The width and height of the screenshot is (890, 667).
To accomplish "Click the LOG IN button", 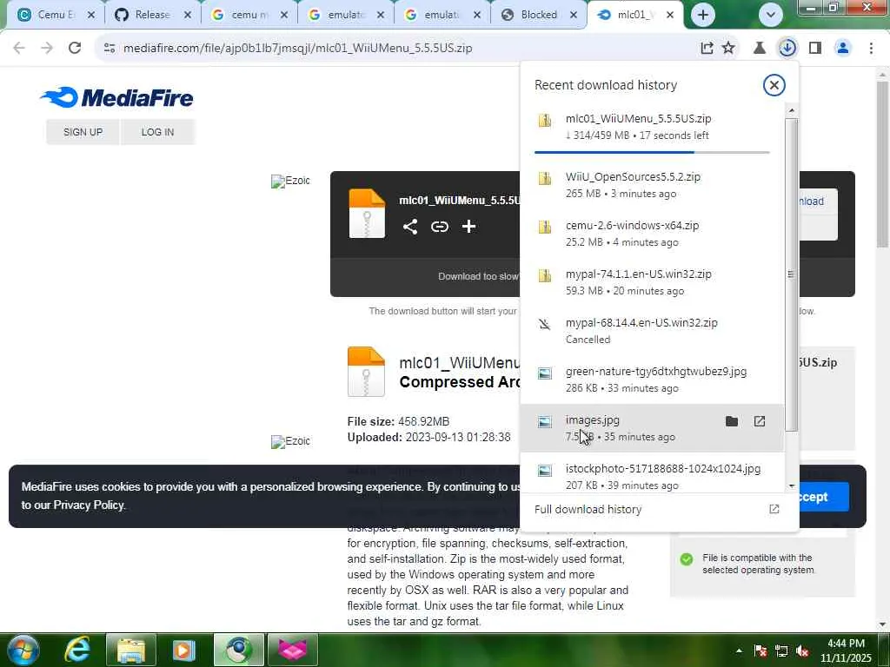I will (158, 132).
